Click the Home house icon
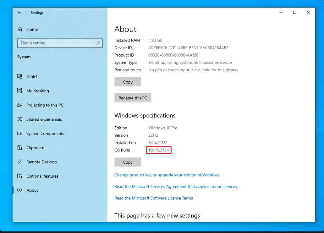324x233 pixels. click(x=20, y=29)
